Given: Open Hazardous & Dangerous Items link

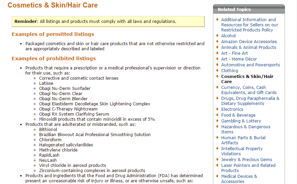Looking at the screenshot, I should [x=246, y=129].
